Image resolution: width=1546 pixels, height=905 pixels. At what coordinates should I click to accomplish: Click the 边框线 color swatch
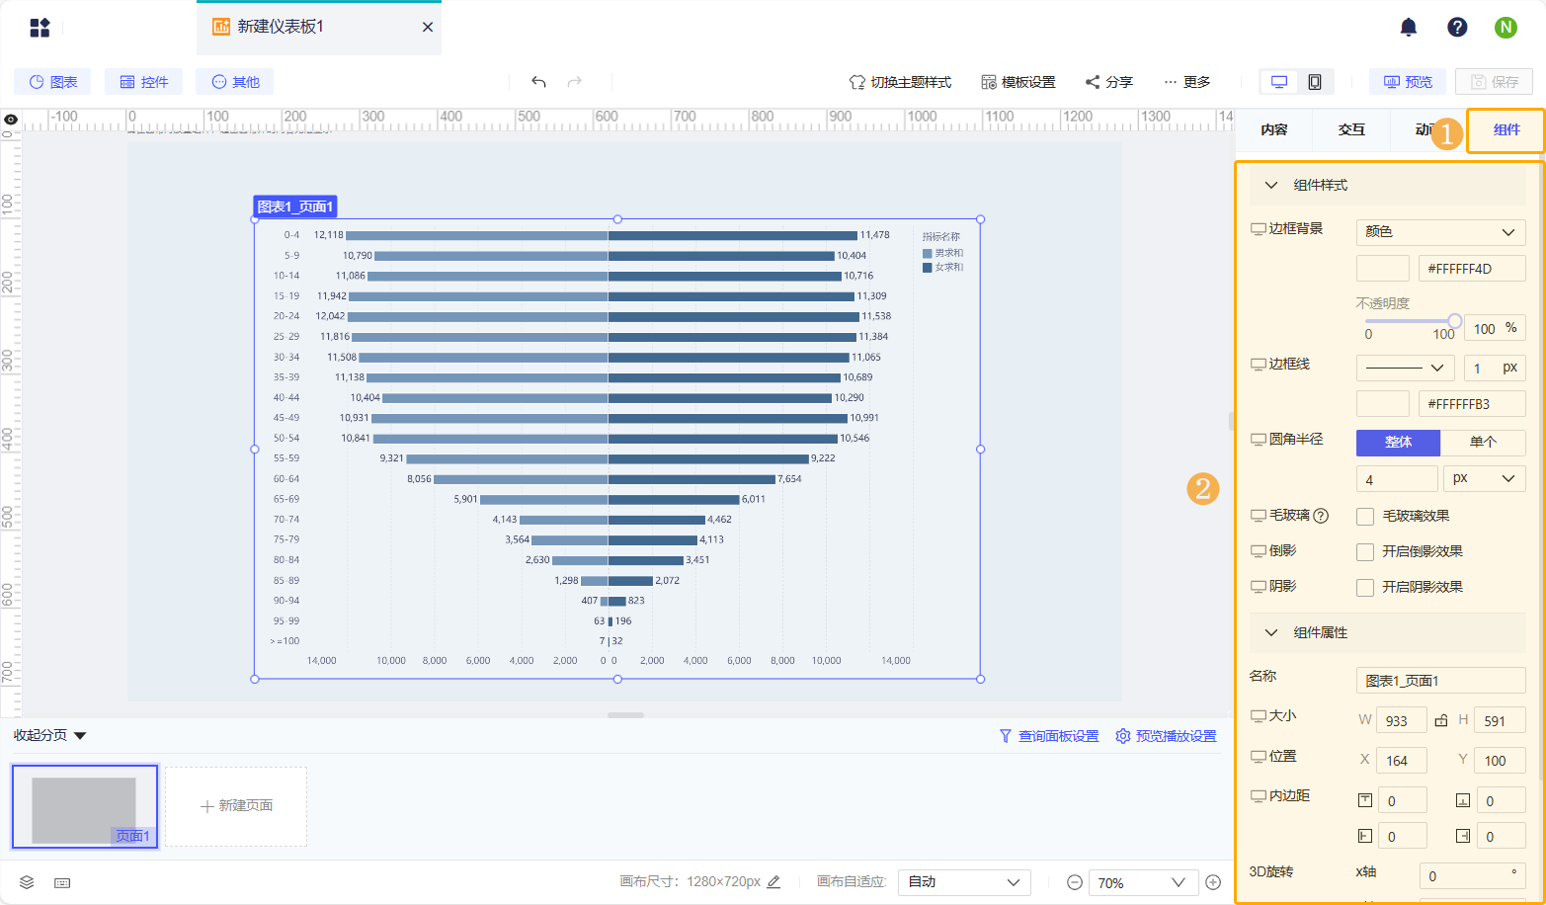coord(1383,404)
